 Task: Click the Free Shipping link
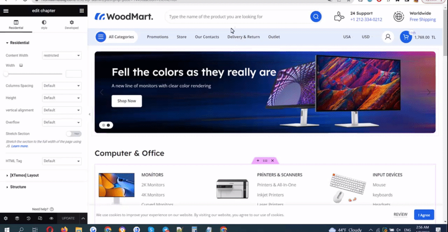(422, 20)
